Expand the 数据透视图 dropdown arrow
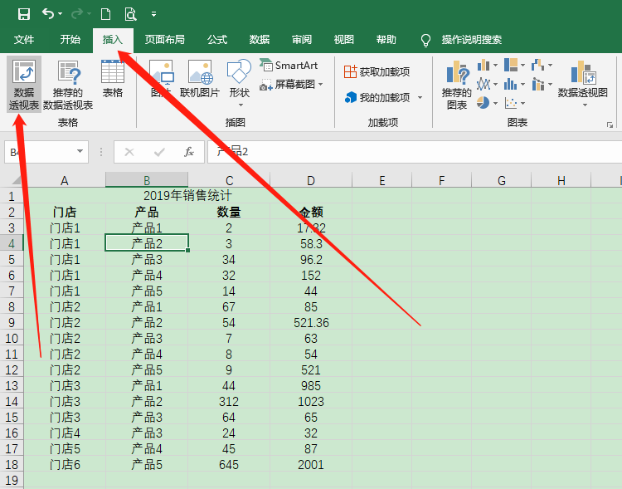622x489 pixels. (x=585, y=105)
